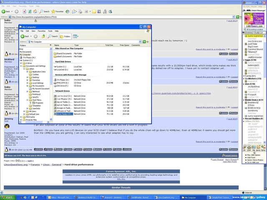Viewport: 267px width, 200px height.
Task: Click the Play AIM Games link
Action: point(254,155)
